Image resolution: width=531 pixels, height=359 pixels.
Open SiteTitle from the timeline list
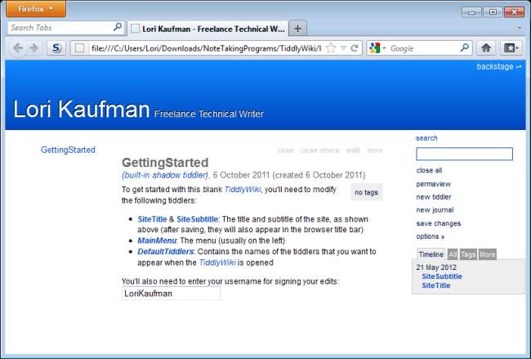(436, 285)
